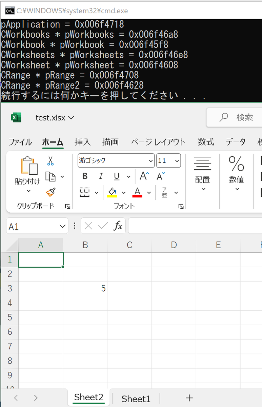This screenshot has height=407, width=262.
Task: Click the pRange2 = 0x006f4628 line in cmd
Action: (x=72, y=85)
